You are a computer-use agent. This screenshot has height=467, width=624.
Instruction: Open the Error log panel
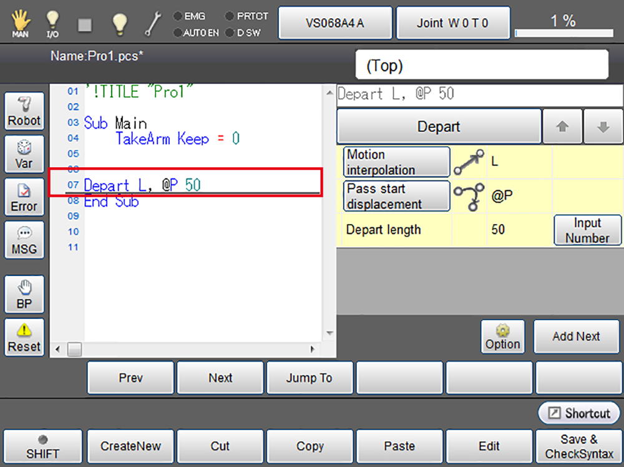pos(24,197)
